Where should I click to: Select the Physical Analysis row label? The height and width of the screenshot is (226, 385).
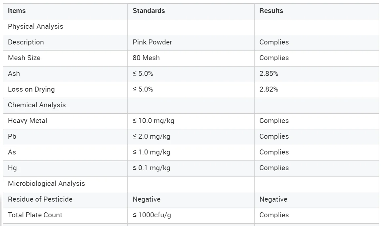(35, 26)
